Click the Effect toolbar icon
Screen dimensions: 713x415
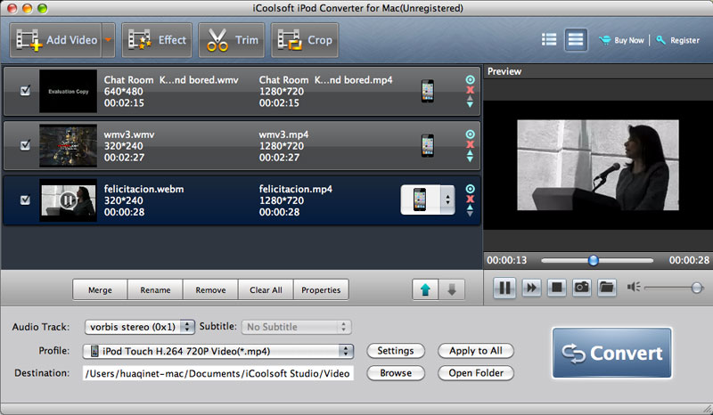[156, 40]
